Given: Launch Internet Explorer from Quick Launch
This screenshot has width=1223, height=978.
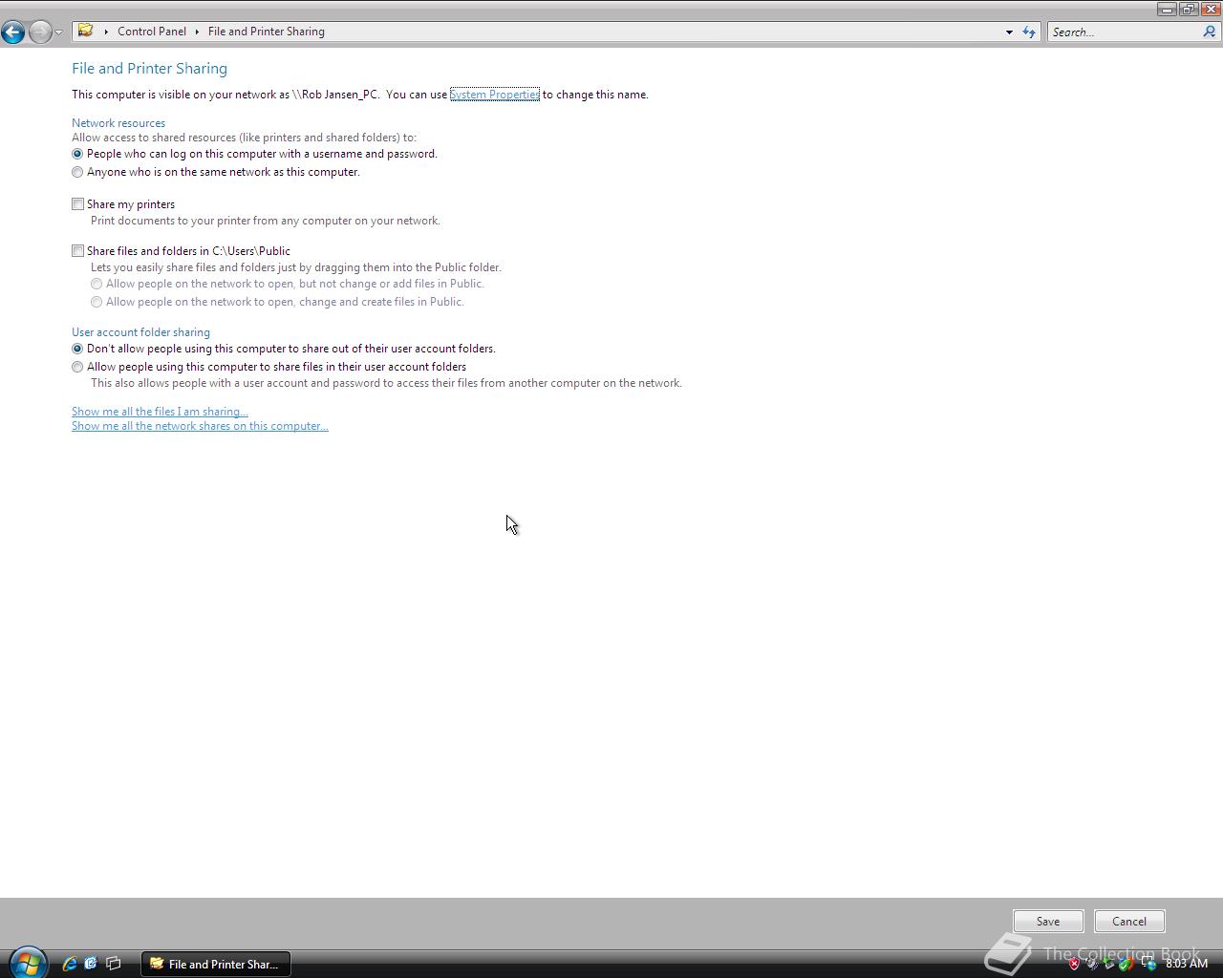Looking at the screenshot, I should (x=70, y=964).
